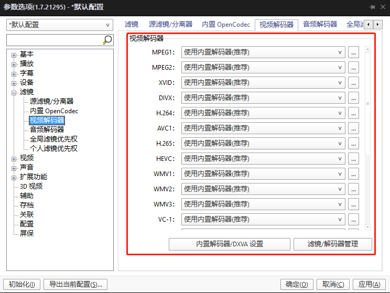390x293 pixels.
Task: Confirm with the 确定(O) button
Action: tap(297, 284)
